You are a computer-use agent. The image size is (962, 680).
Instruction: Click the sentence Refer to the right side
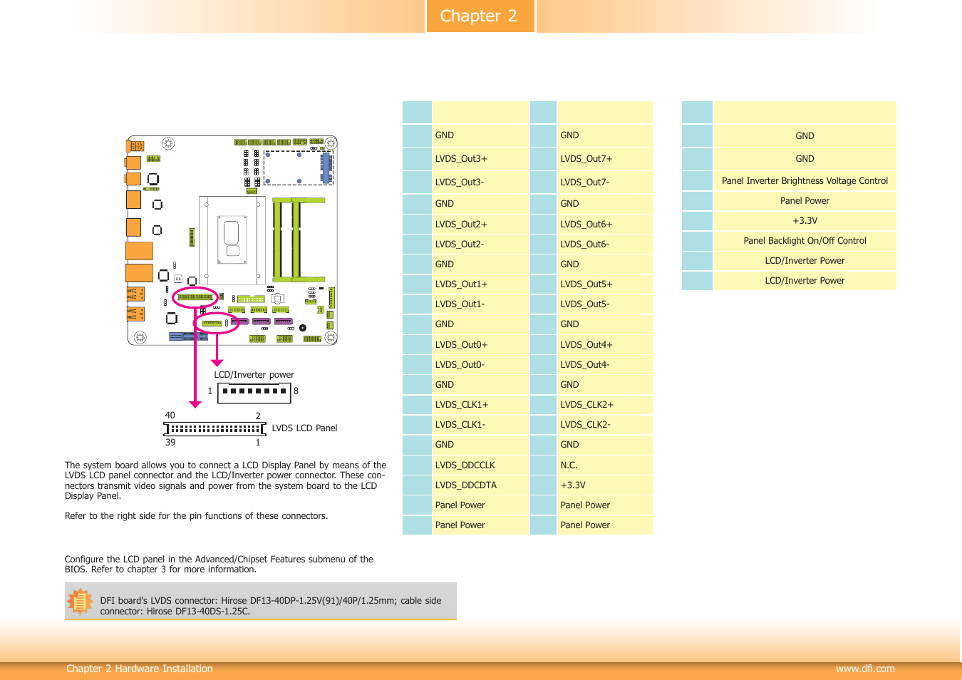point(197,516)
